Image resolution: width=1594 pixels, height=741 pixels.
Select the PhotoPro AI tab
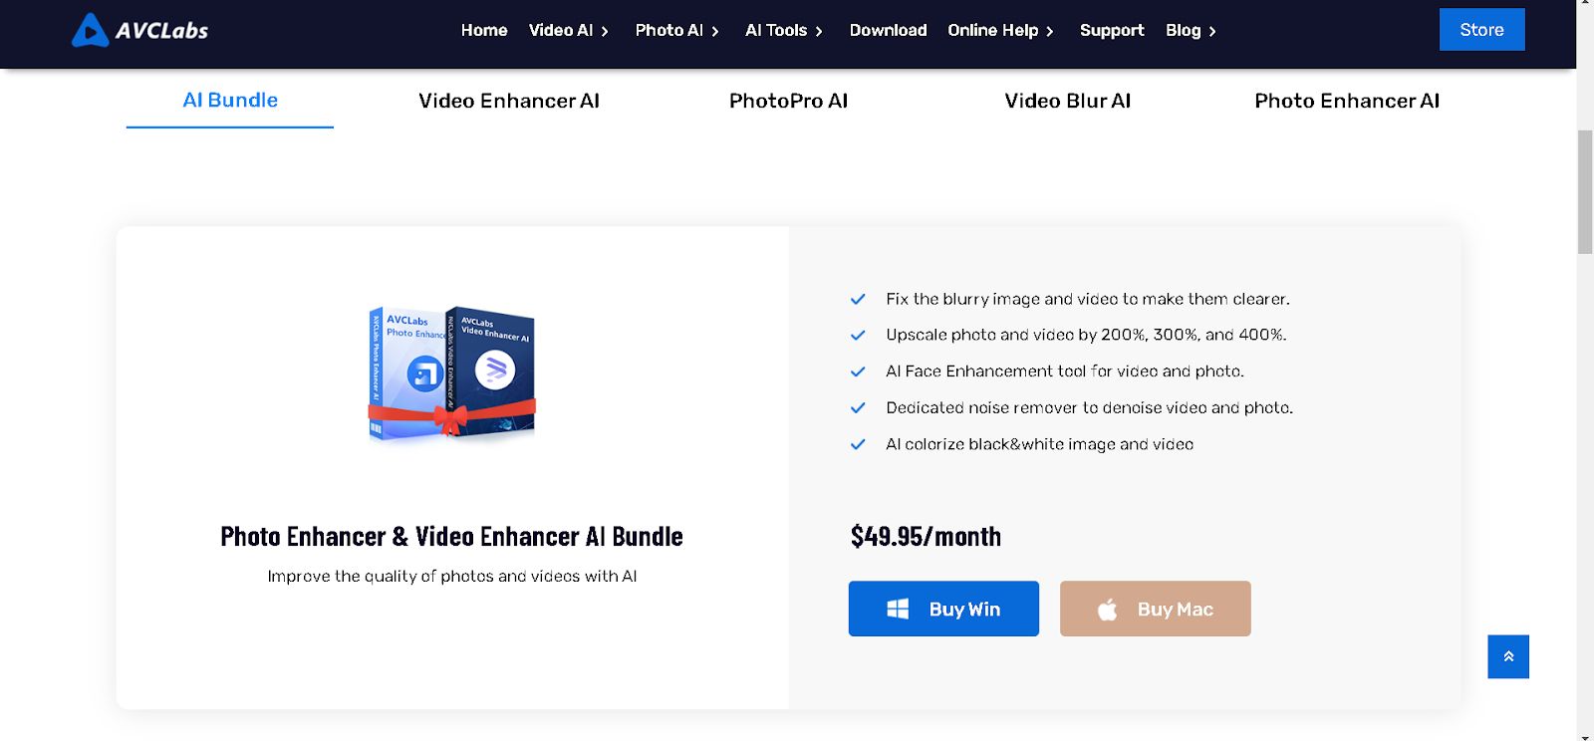tap(788, 101)
